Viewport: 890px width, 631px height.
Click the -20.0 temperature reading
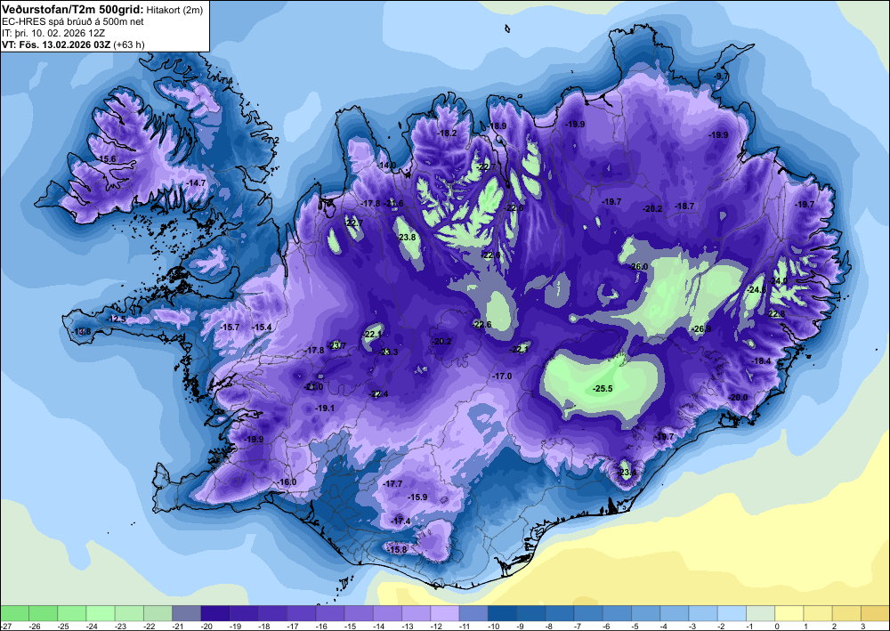[x=739, y=398]
